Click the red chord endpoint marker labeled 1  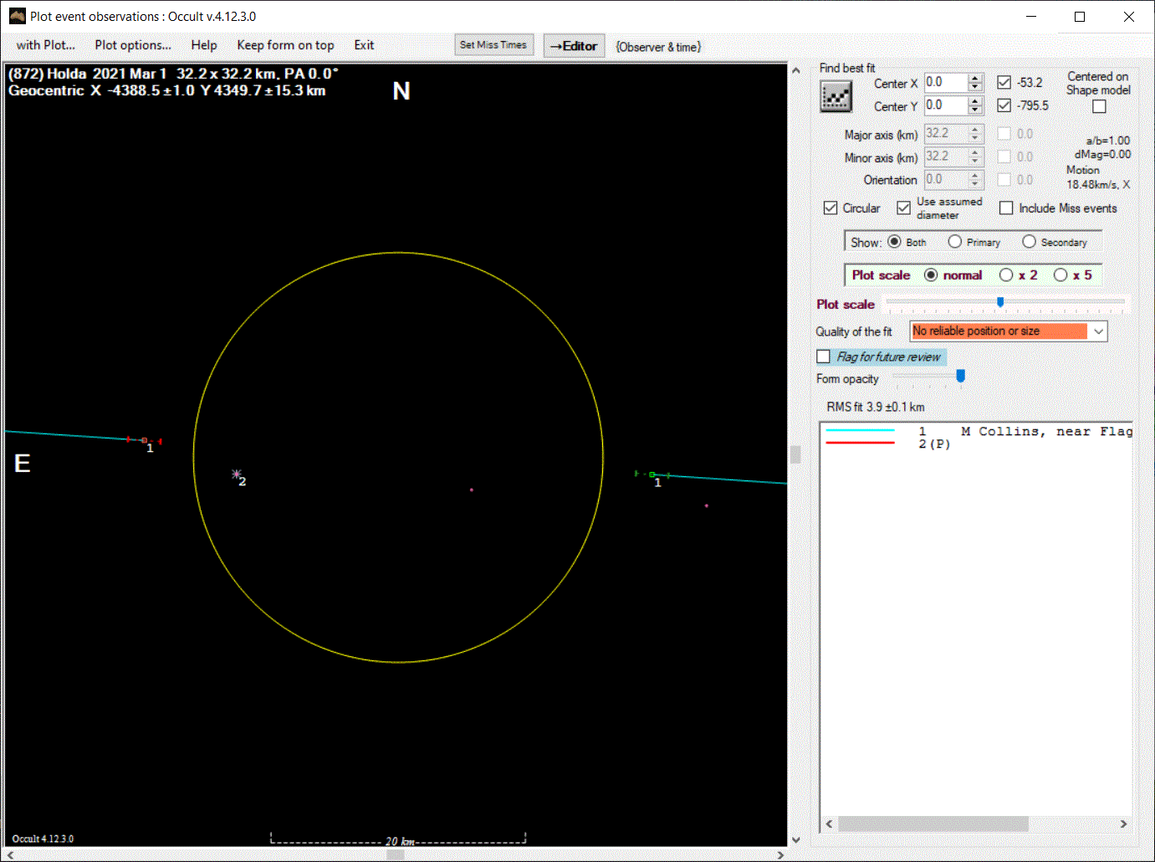coord(144,439)
